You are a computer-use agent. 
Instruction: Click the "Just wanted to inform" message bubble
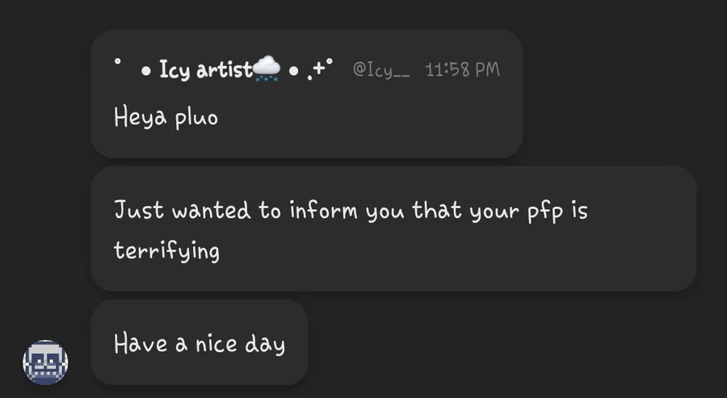click(393, 228)
